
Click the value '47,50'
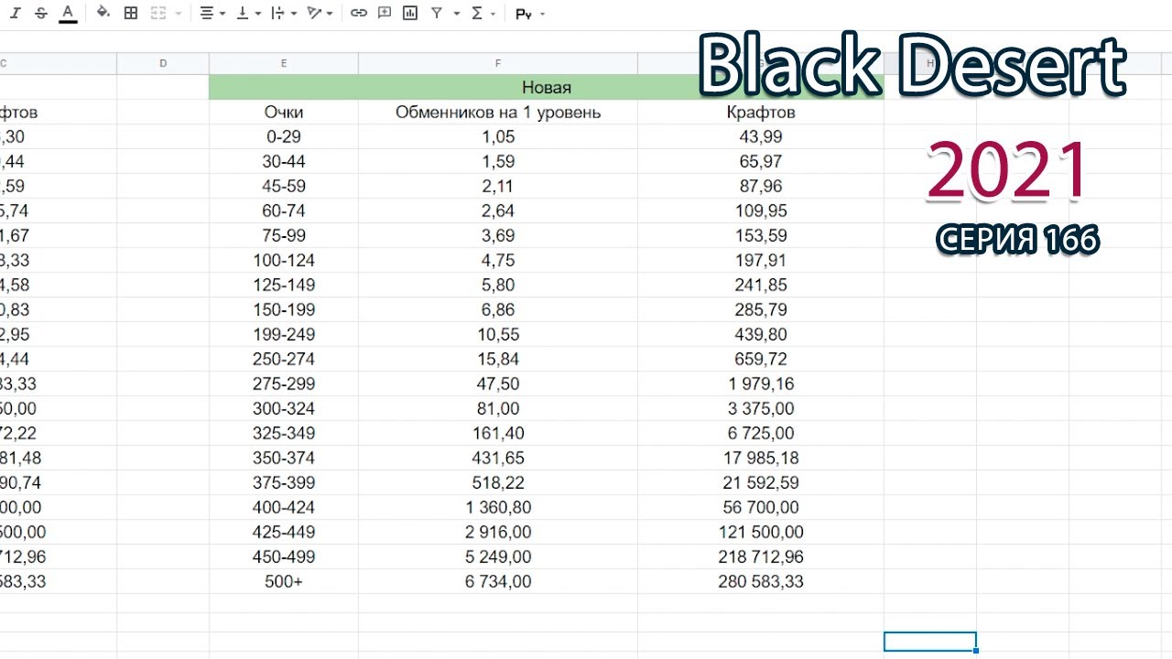[498, 384]
